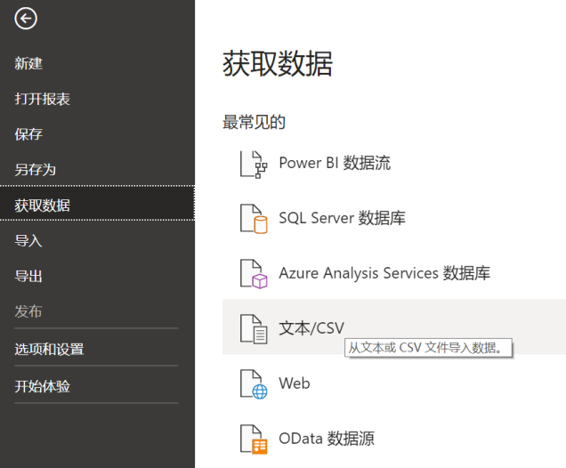
Task: Pick Azure Analysis Services 数据库 label
Action: tap(384, 273)
